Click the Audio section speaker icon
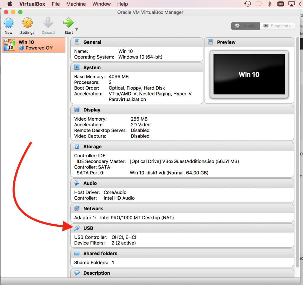The width and height of the screenshot is (303, 285). (x=77, y=183)
